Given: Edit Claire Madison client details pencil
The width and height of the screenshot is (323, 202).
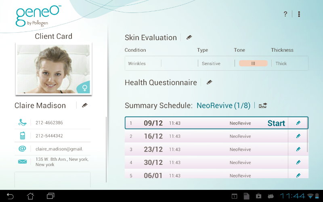Looking at the screenshot, I should [x=85, y=105].
